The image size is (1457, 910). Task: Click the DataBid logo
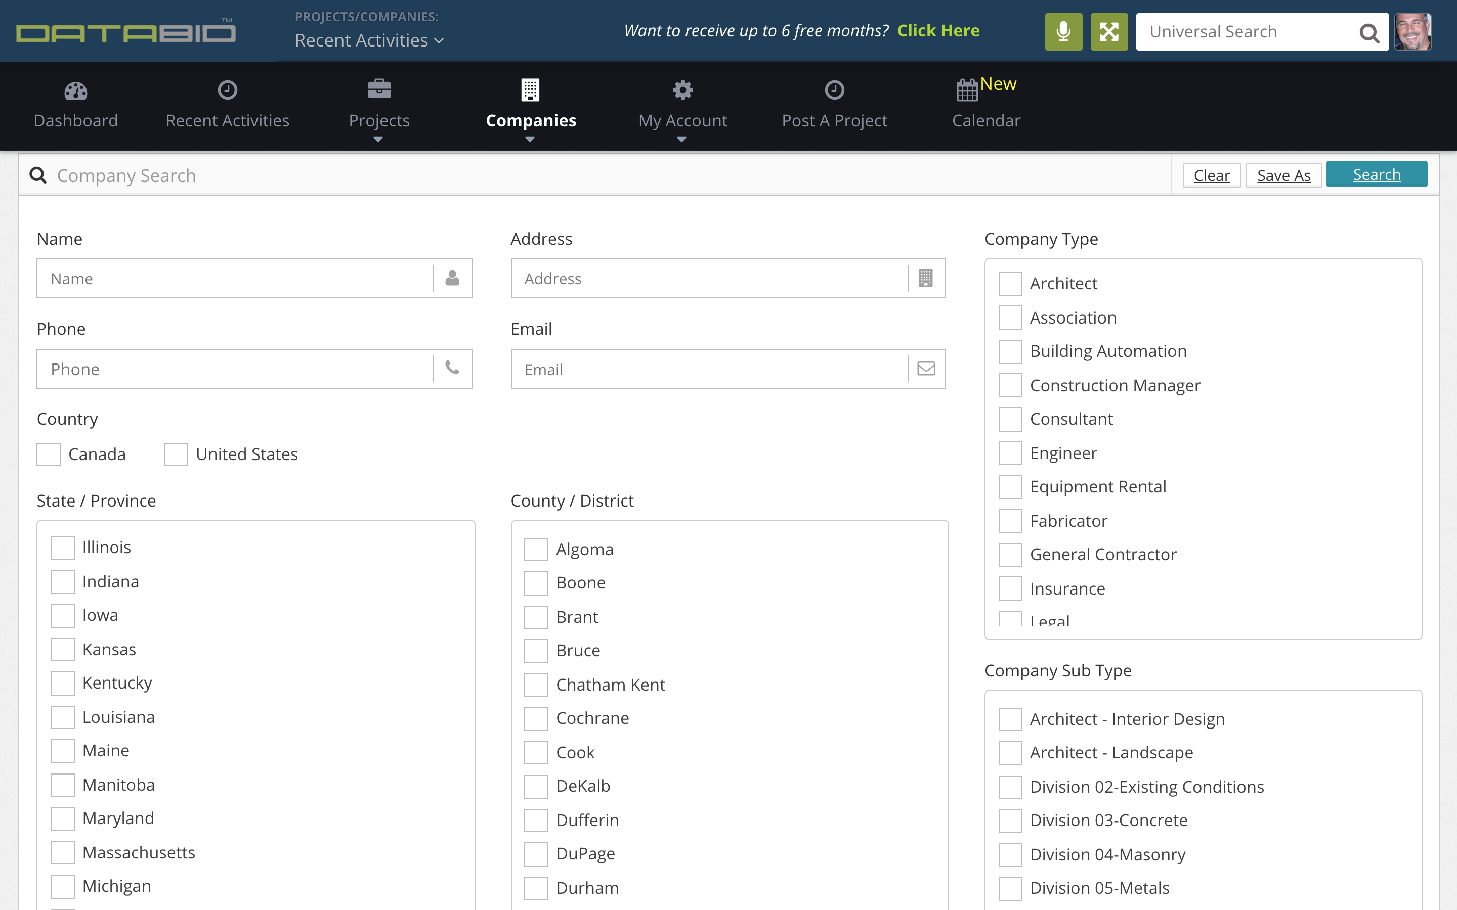[x=126, y=31]
